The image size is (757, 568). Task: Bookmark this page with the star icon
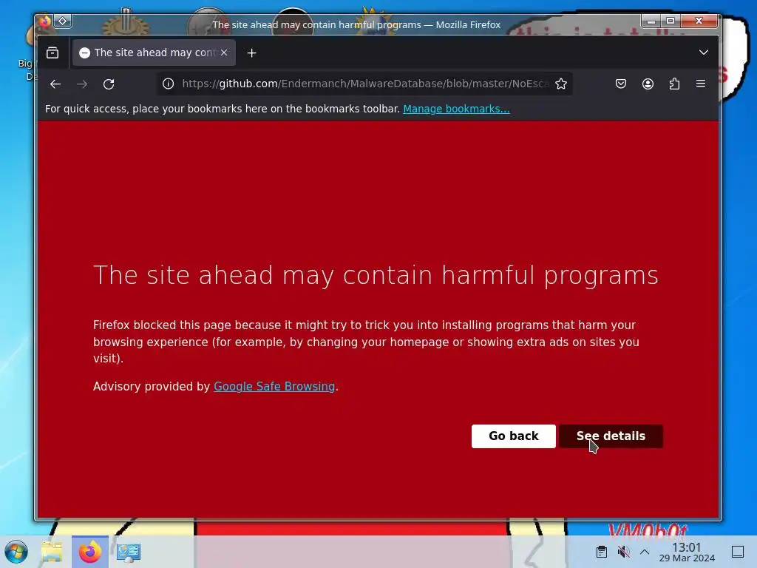click(x=560, y=84)
